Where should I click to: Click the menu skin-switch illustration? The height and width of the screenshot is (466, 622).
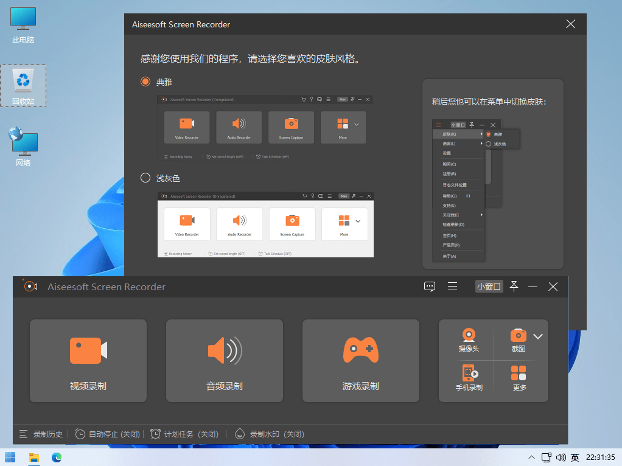pos(475,190)
